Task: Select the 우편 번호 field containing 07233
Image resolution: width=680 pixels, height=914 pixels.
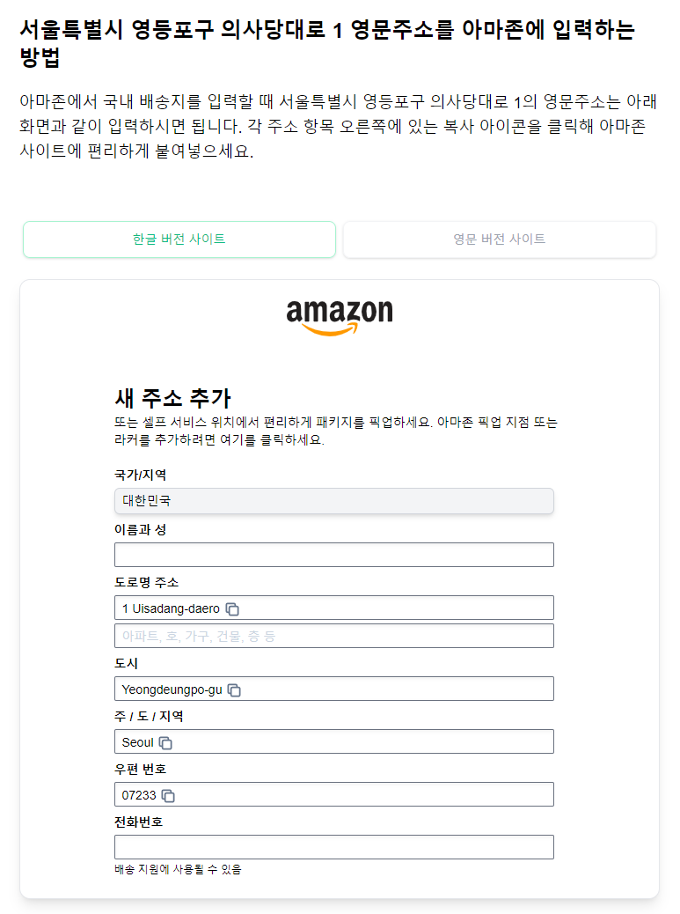Action: (x=333, y=794)
